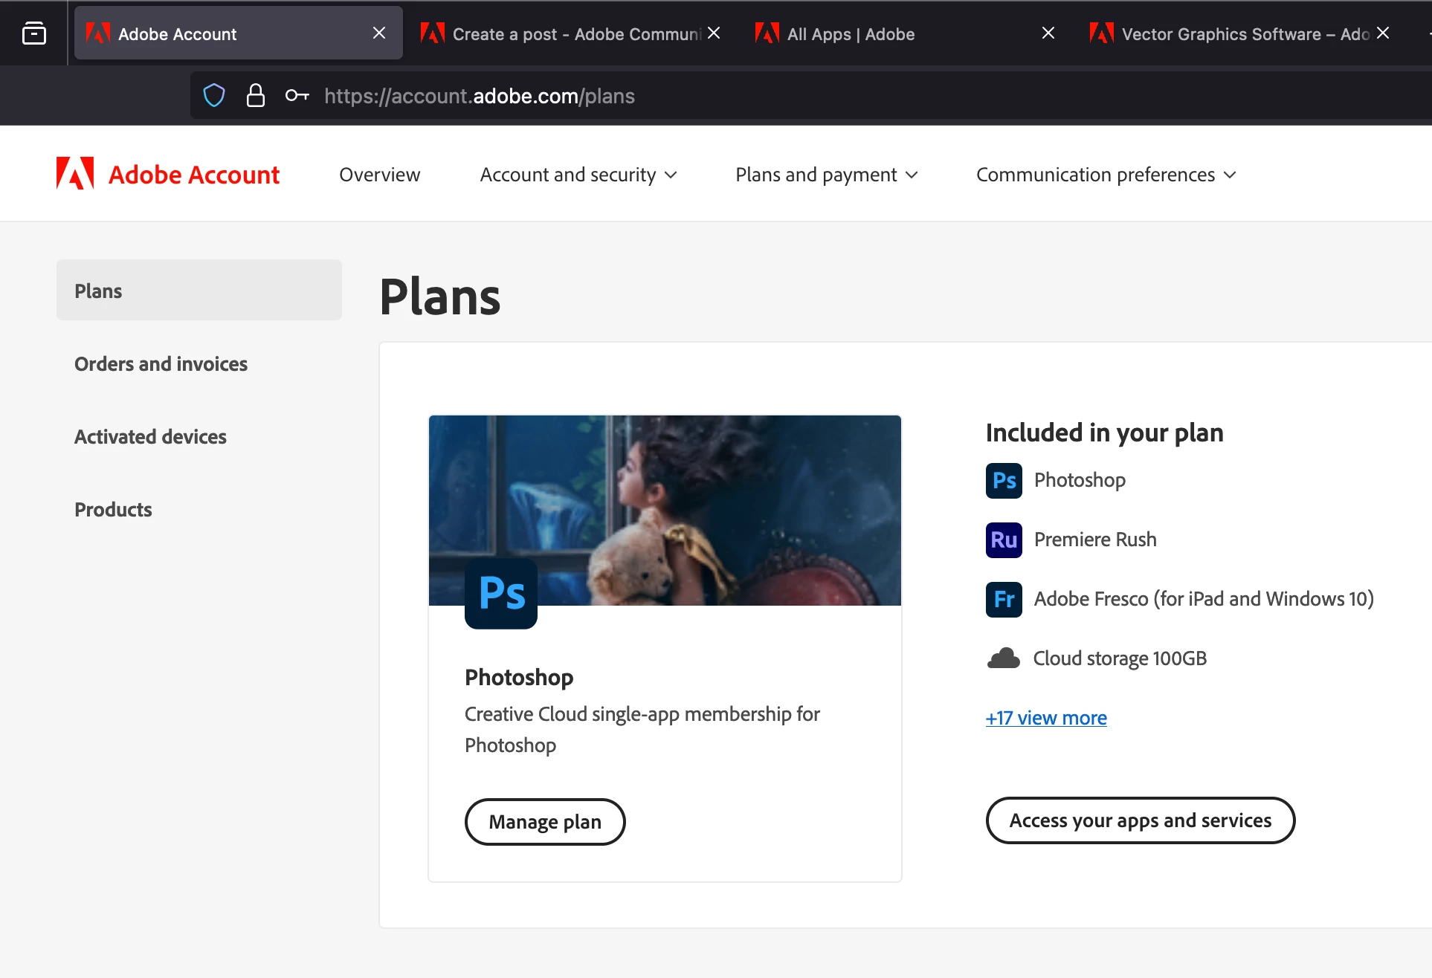Click the tracking protection shield icon
This screenshot has width=1432, height=978.
click(214, 96)
